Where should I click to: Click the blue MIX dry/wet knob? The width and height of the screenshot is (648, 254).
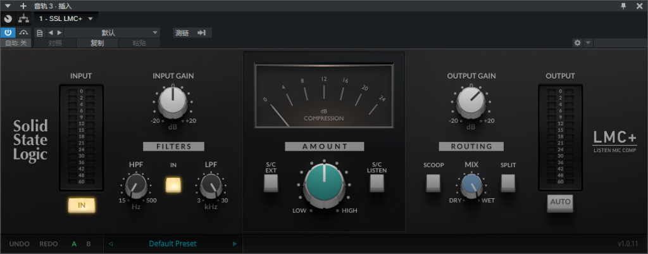(x=471, y=186)
